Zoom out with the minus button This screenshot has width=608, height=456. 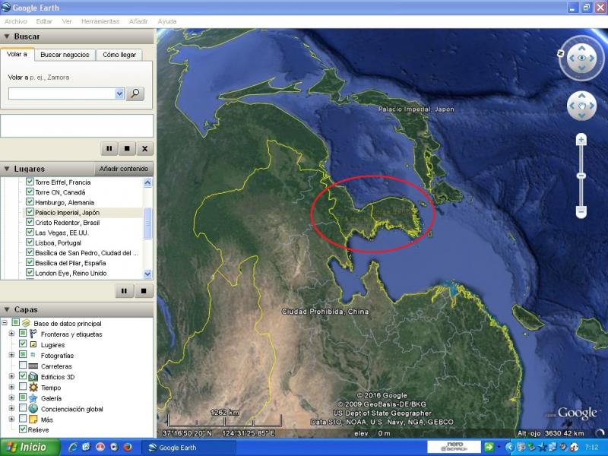[581, 212]
